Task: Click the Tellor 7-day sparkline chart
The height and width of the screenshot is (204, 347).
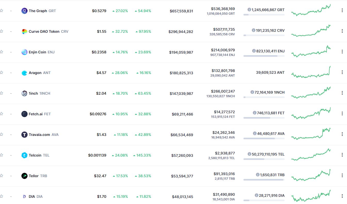Action: tap(311, 175)
